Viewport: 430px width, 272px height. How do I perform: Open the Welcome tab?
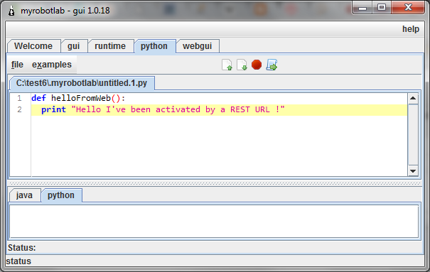click(33, 46)
